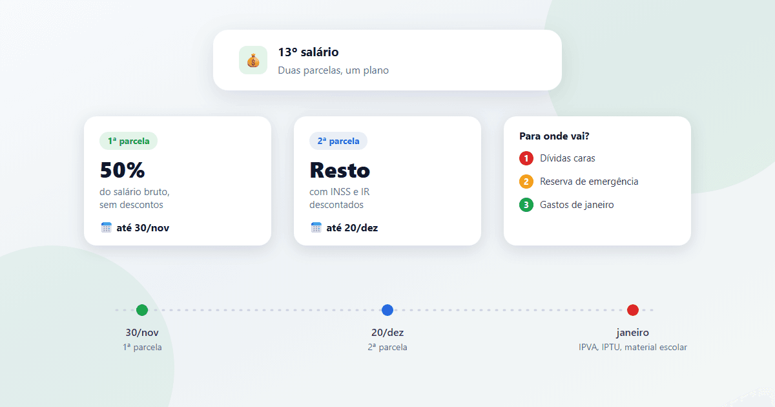The width and height of the screenshot is (775, 407).
Task: Click the text com INSS e IR descontados
Action: (340, 198)
